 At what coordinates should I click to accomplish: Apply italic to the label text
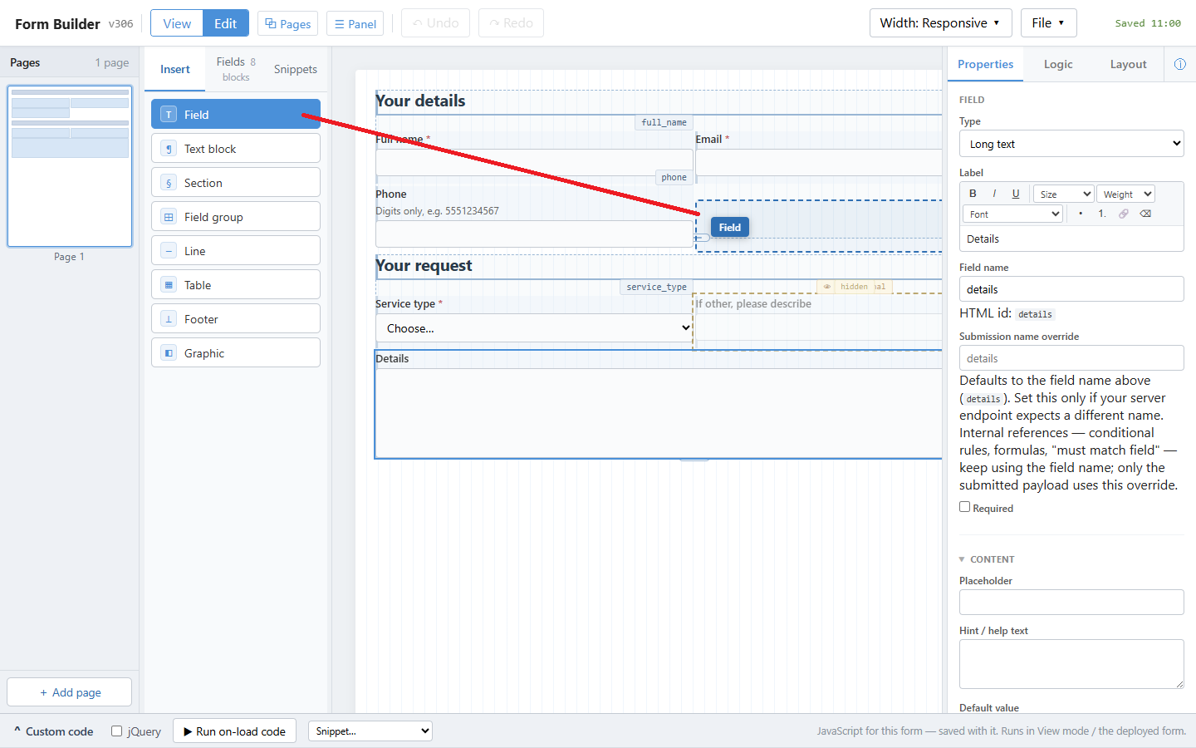[x=994, y=194]
